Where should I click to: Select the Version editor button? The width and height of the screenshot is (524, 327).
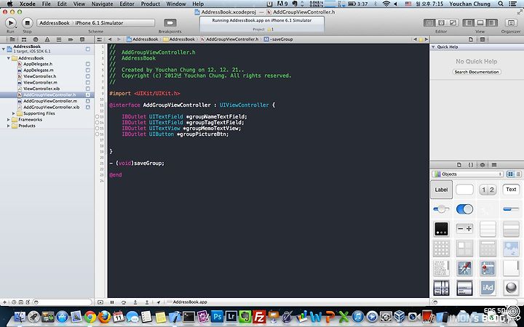click(453, 23)
